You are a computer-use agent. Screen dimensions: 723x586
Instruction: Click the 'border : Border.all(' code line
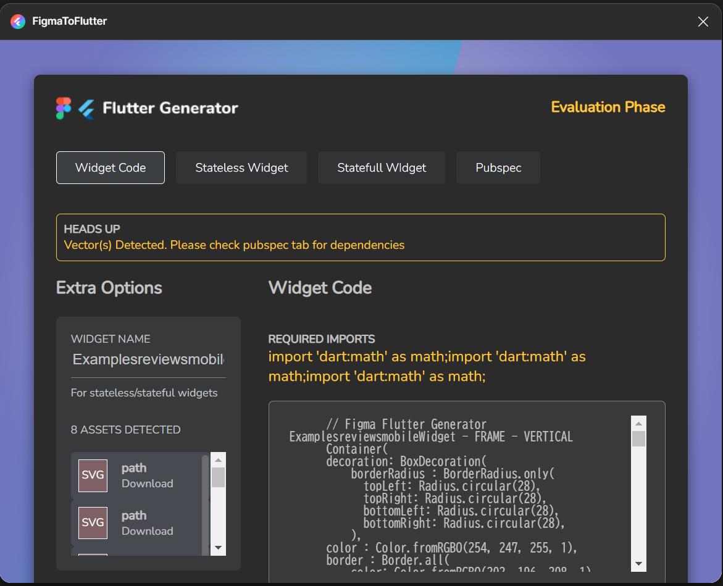click(387, 560)
